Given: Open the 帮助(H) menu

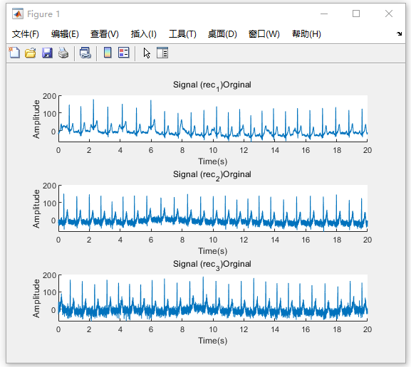Looking at the screenshot, I should (x=306, y=34).
